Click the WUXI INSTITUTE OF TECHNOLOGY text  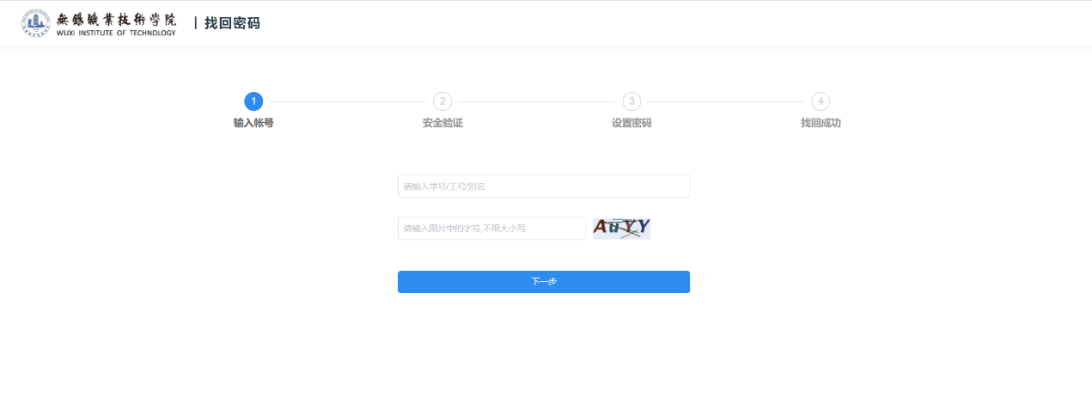pyautogui.click(x=116, y=34)
